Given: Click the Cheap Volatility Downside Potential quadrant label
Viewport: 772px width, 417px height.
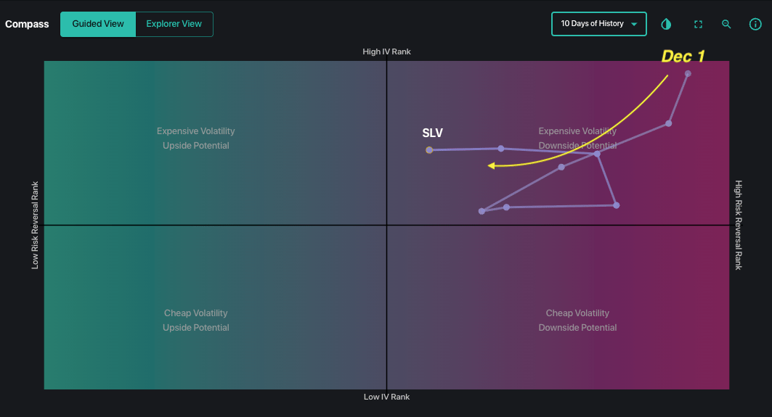Looking at the screenshot, I should [x=577, y=321].
